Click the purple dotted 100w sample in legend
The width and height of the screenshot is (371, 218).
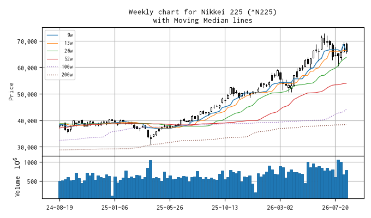pos(52,67)
